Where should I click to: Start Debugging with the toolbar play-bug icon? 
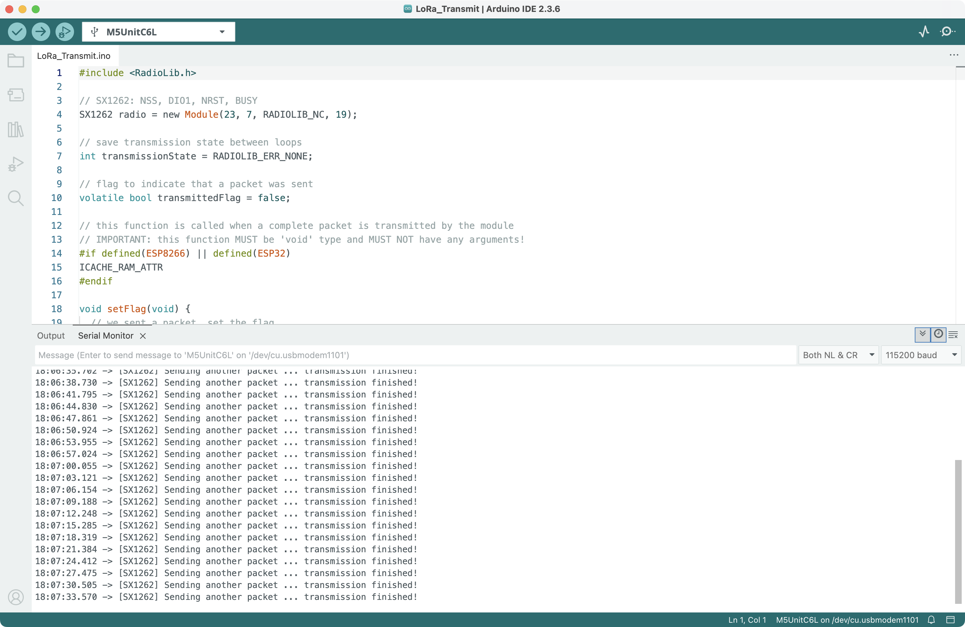[64, 32]
